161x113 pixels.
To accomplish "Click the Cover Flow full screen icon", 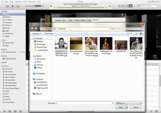I will point(155,57).
